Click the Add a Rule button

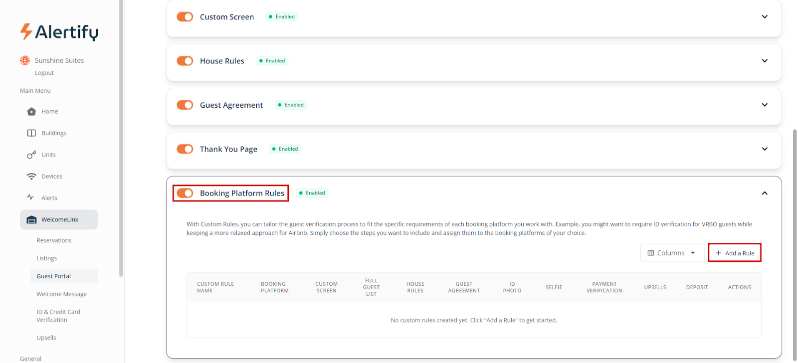[x=734, y=253]
